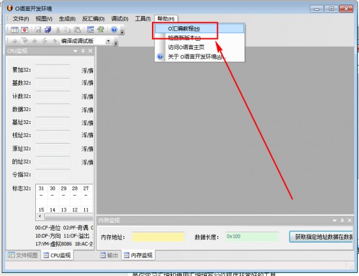Viewport: 359px width, 276px height.
Task: Click the 00:CF-进位 flag legend text
Action: coord(48,228)
